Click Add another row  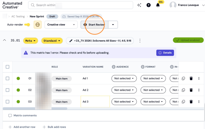tap(22, 127)
